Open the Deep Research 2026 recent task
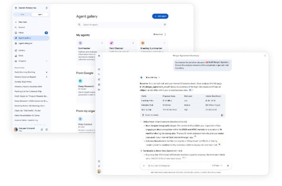The image size is (282, 186). pos(31,101)
